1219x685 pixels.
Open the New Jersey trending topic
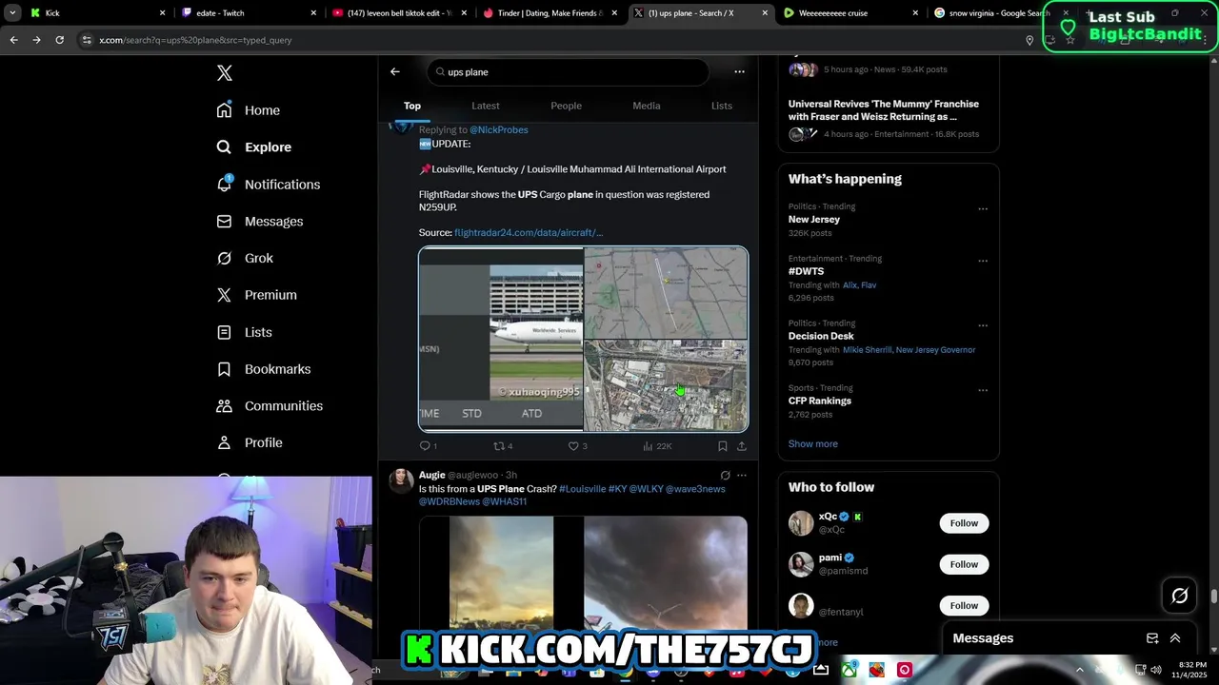pyautogui.click(x=814, y=220)
